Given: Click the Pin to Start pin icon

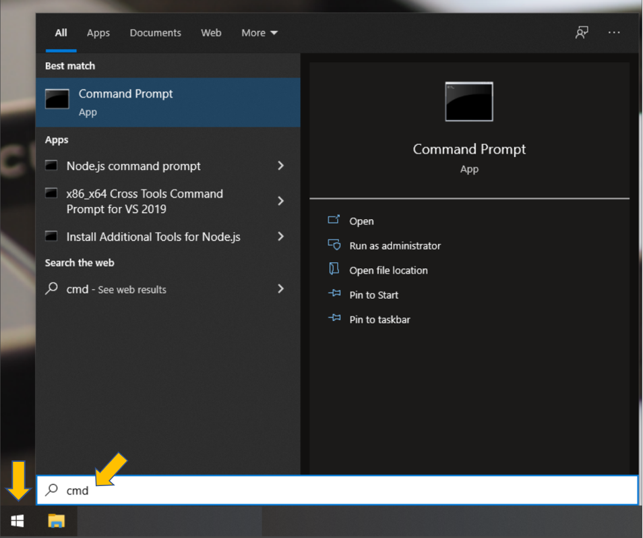Looking at the screenshot, I should coord(334,293).
